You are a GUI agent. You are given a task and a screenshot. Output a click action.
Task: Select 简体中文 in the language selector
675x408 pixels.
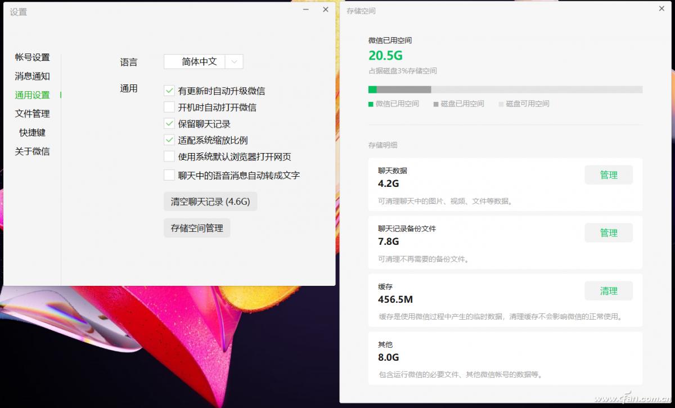[x=197, y=61]
